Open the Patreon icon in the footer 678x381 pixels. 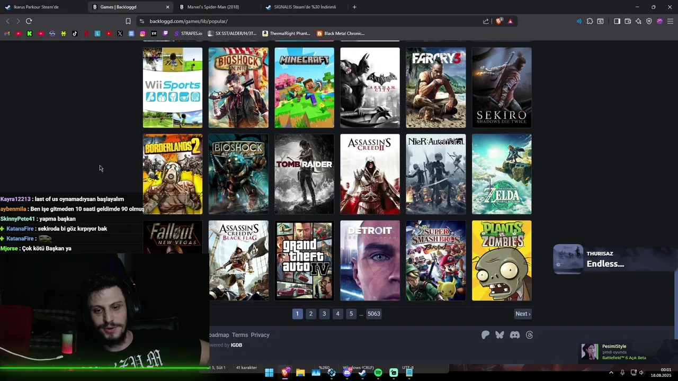[x=485, y=335]
